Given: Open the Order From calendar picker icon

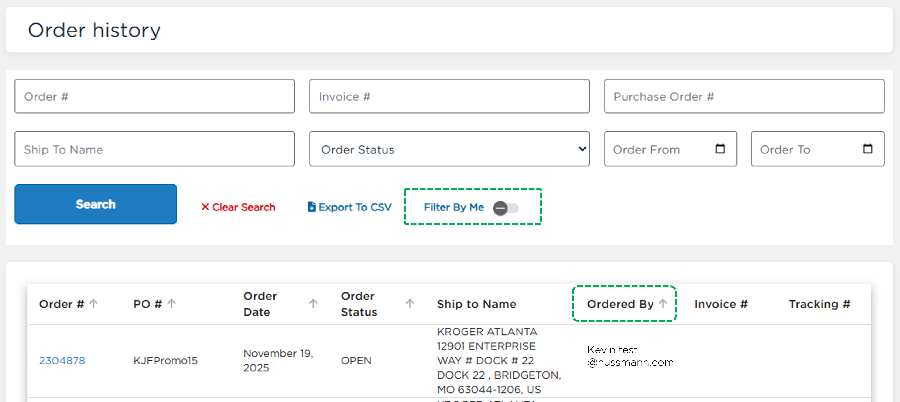Looking at the screenshot, I should pos(720,149).
